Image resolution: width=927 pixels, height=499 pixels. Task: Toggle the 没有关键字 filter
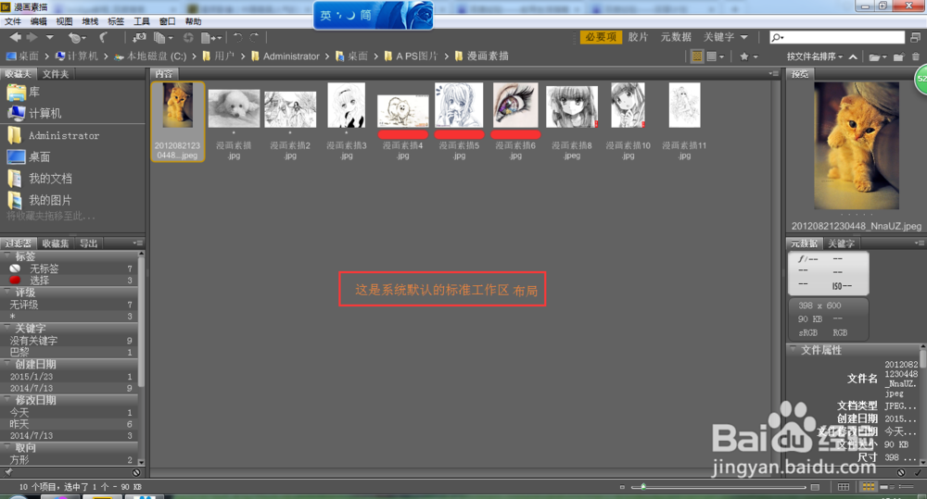(70, 341)
